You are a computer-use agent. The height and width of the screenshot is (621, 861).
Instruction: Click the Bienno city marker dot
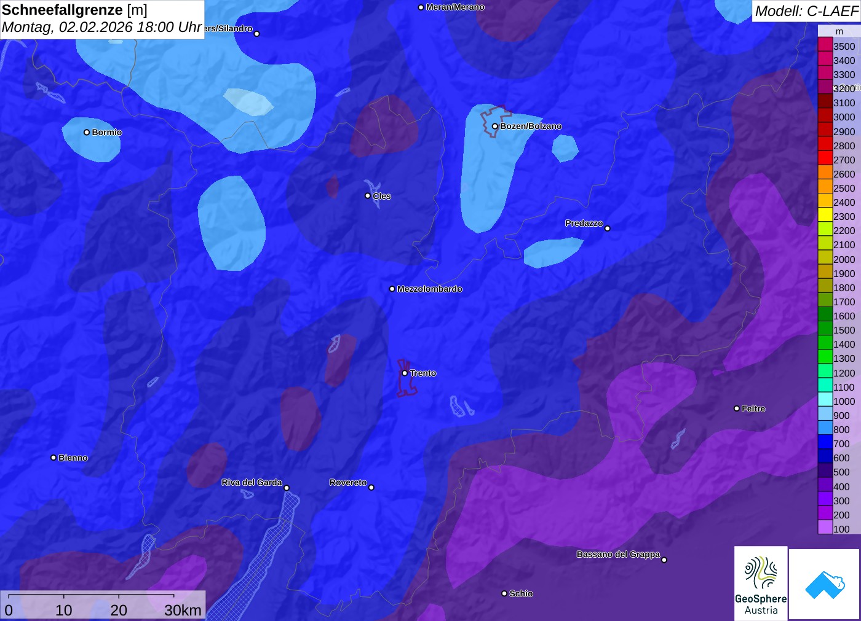tap(54, 458)
